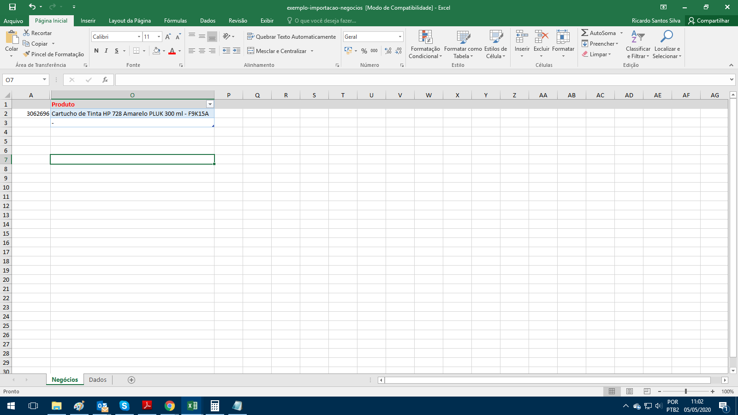Toggle italic formatting I
The image size is (738, 415).
tap(106, 51)
